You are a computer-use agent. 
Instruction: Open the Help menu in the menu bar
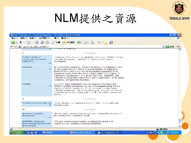(x=65, y=38)
